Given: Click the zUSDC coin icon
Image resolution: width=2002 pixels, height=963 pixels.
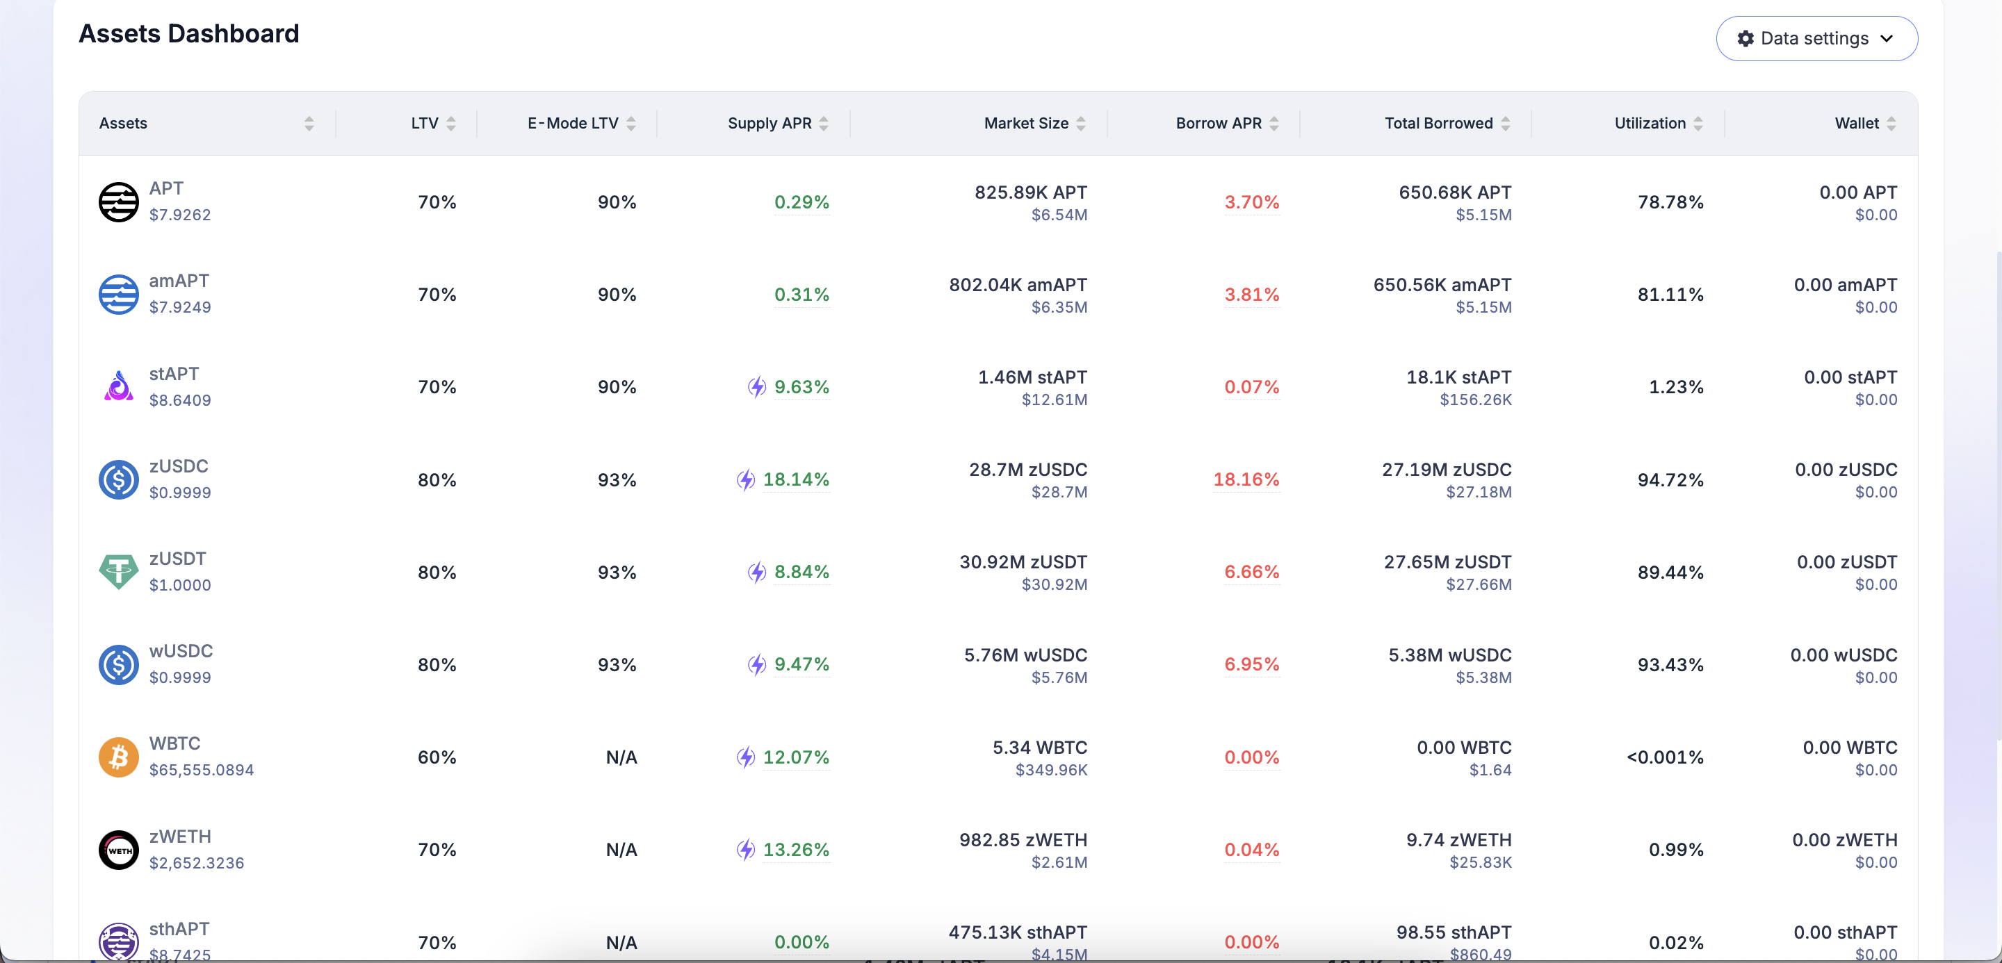Looking at the screenshot, I should coord(118,479).
